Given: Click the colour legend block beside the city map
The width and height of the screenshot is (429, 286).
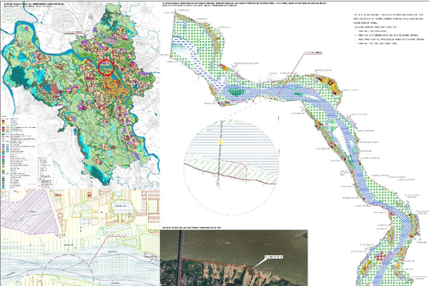Looking at the screenshot, I should pyautogui.click(x=19, y=153).
